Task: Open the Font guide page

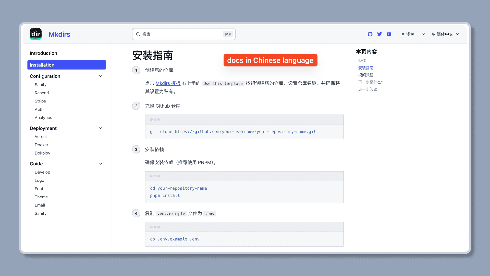Action: tap(39, 189)
